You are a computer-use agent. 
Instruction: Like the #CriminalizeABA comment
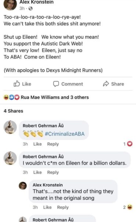pyautogui.click(x=37, y=144)
